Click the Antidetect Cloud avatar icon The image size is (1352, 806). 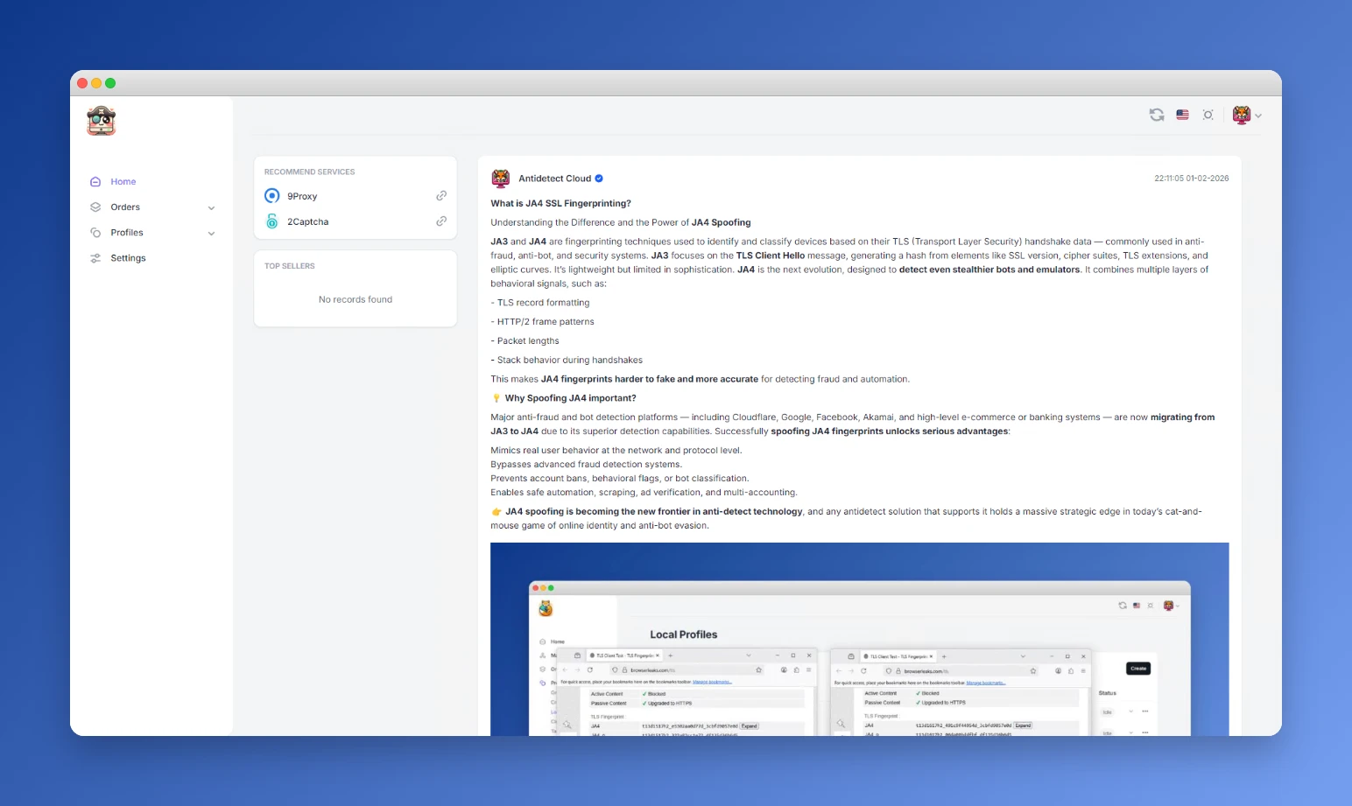click(500, 178)
